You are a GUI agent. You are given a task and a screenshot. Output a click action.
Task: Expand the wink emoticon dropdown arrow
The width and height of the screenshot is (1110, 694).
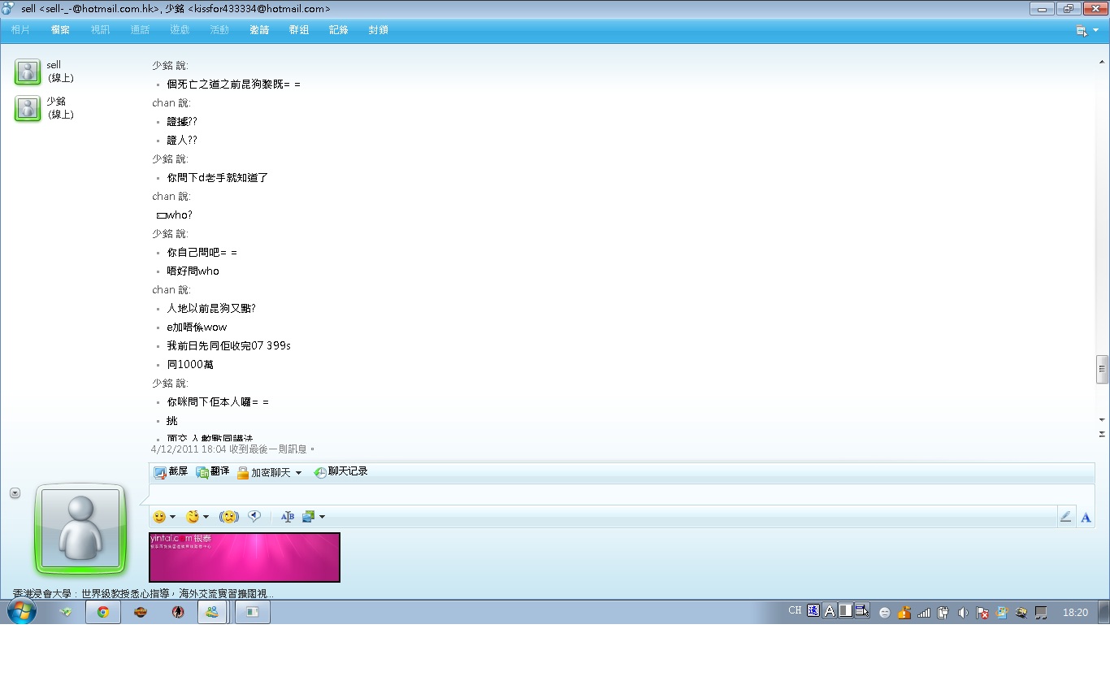click(x=206, y=517)
